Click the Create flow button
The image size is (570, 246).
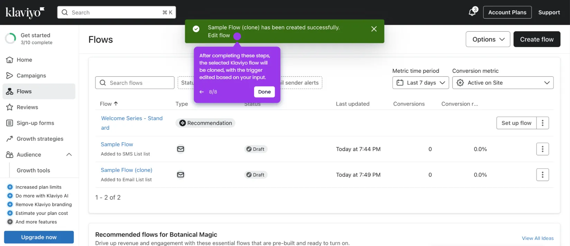pyautogui.click(x=537, y=39)
